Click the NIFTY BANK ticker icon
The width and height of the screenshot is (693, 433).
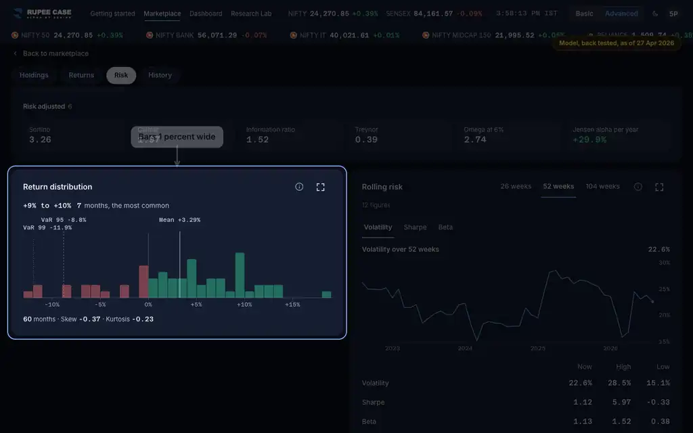coord(150,35)
